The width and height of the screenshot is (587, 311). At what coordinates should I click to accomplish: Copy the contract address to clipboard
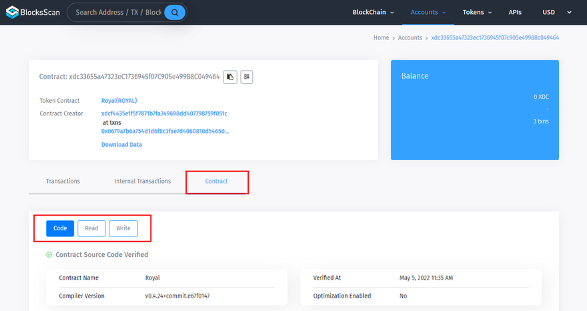(230, 77)
